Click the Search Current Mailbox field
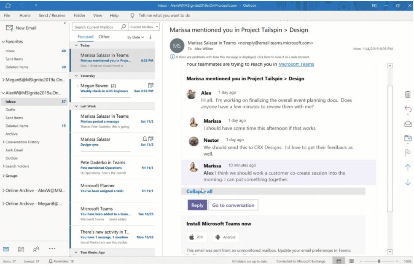 pyautogui.click(x=97, y=27)
